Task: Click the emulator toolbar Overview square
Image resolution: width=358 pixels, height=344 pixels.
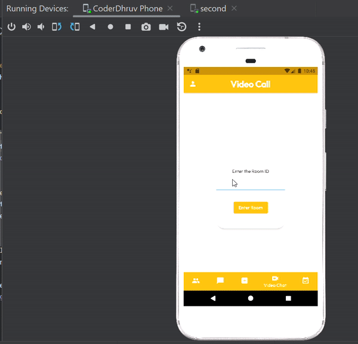Action: (x=128, y=27)
